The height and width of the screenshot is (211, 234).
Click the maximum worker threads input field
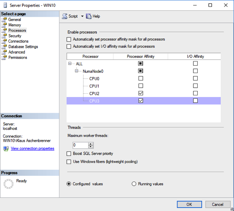[x=80, y=145]
